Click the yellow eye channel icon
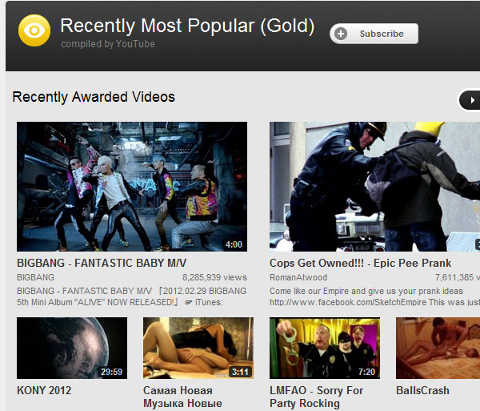Image resolution: width=480 pixels, height=411 pixels. click(34, 30)
